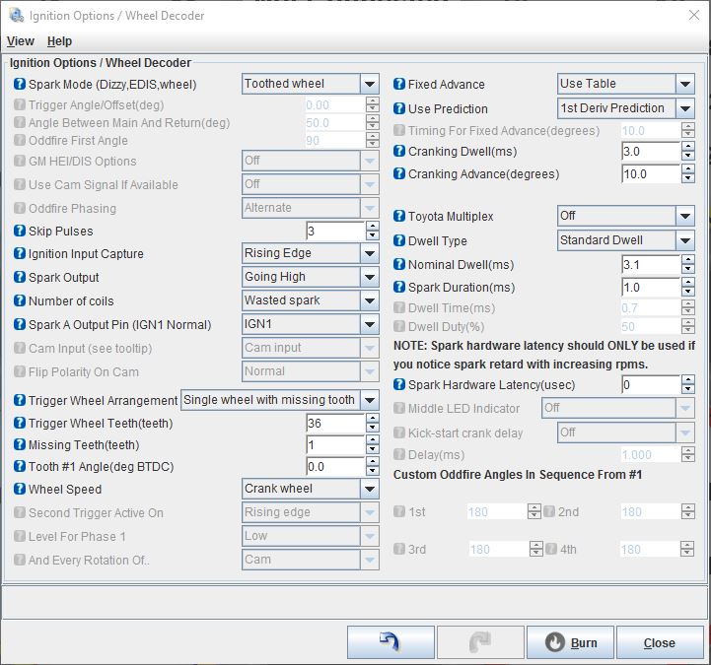The height and width of the screenshot is (665, 711).
Task: Increase Missing Teeth with up arrow
Action: pyautogui.click(x=373, y=439)
